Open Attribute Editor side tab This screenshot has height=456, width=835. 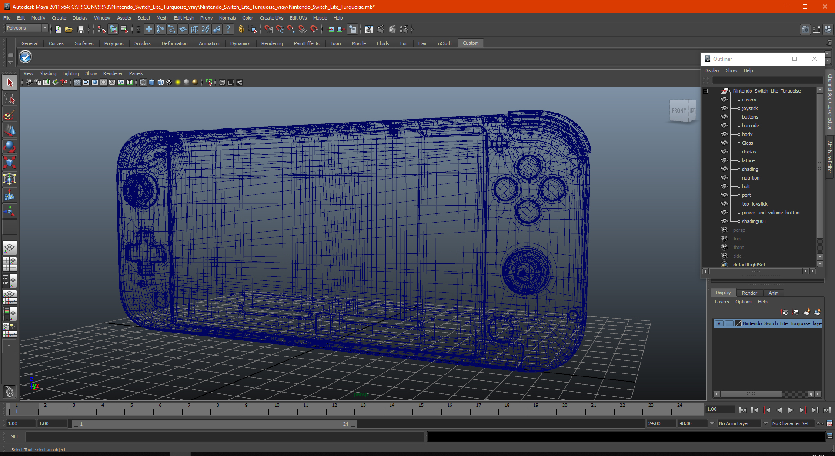pyautogui.click(x=830, y=157)
